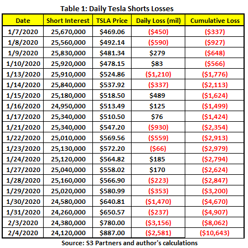Click the TSLA Price header cell

coord(112,20)
